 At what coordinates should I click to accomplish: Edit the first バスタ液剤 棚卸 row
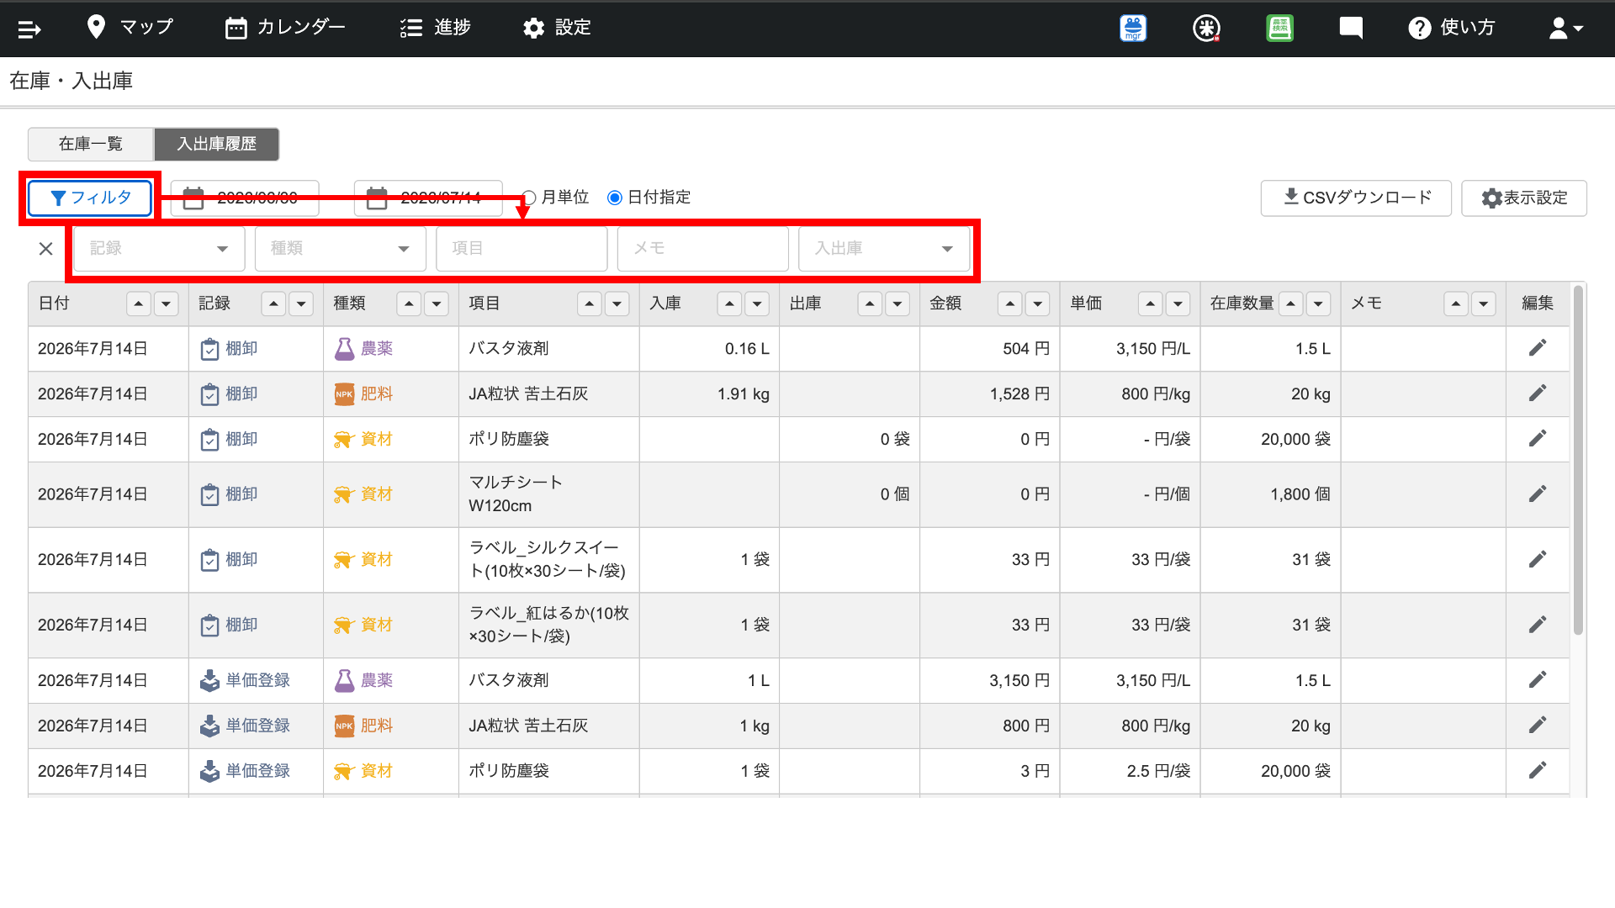[x=1538, y=348]
